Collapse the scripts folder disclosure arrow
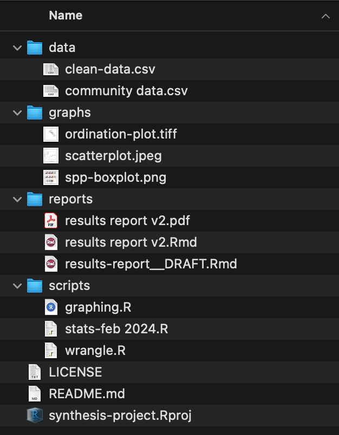Viewport: 339px width, 435px height. pos(17,286)
